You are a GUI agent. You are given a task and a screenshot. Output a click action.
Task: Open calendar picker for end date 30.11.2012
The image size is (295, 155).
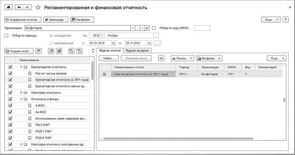(149, 43)
